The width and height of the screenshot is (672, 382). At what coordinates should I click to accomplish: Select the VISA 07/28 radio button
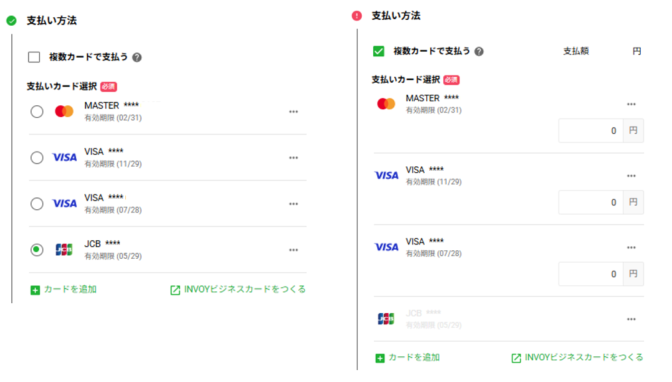click(37, 204)
